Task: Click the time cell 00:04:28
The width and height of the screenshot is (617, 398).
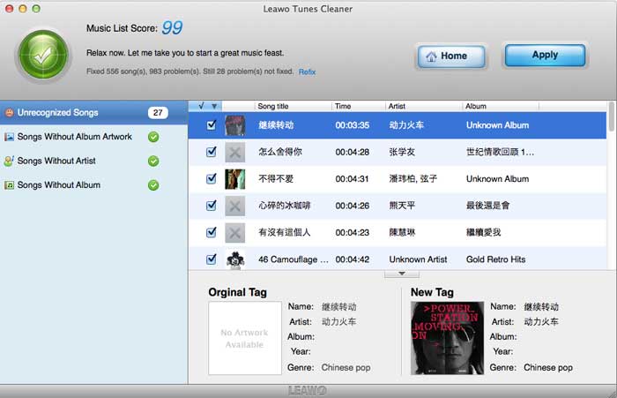Action: click(x=353, y=152)
